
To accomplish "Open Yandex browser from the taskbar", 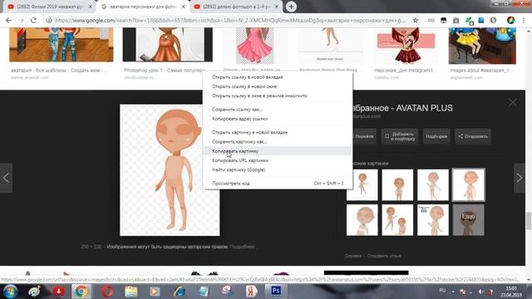I will click(x=251, y=292).
